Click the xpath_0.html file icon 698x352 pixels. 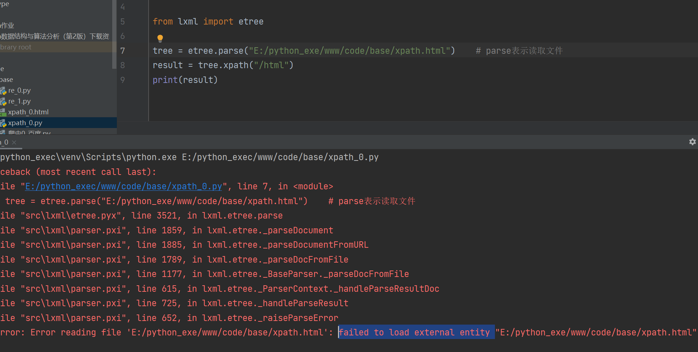point(3,113)
